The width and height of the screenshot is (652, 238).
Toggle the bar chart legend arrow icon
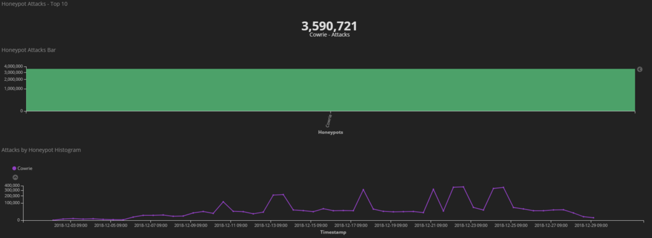click(639, 69)
